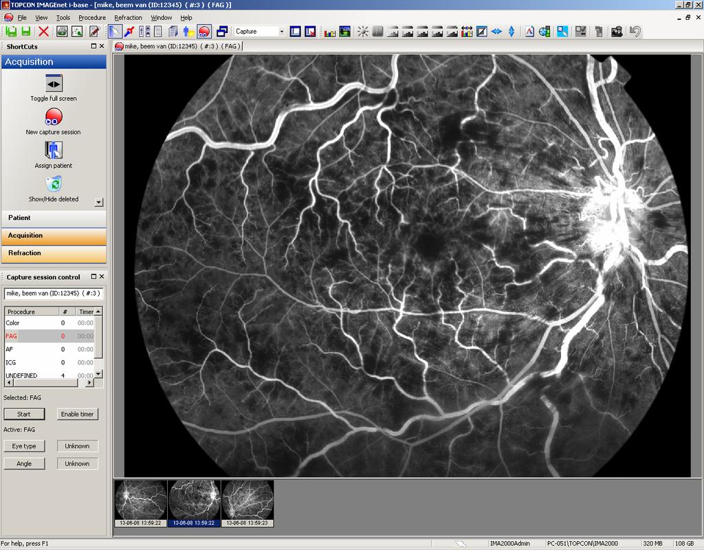The width and height of the screenshot is (704, 550).
Task: Click the red X delete icon in toolbar
Action: coord(43,32)
